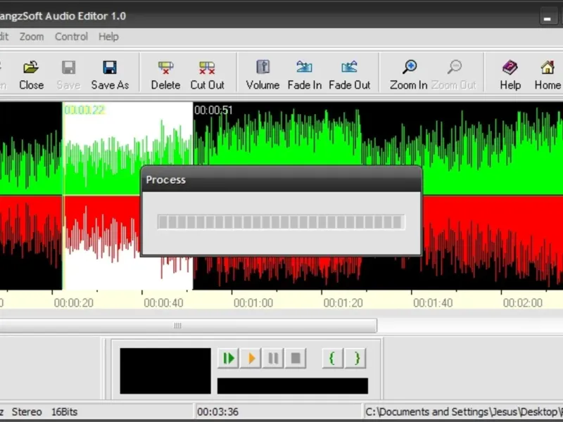Image resolution: width=563 pixels, height=422 pixels.
Task: Set selection end with right brace button
Action: pyautogui.click(x=356, y=358)
